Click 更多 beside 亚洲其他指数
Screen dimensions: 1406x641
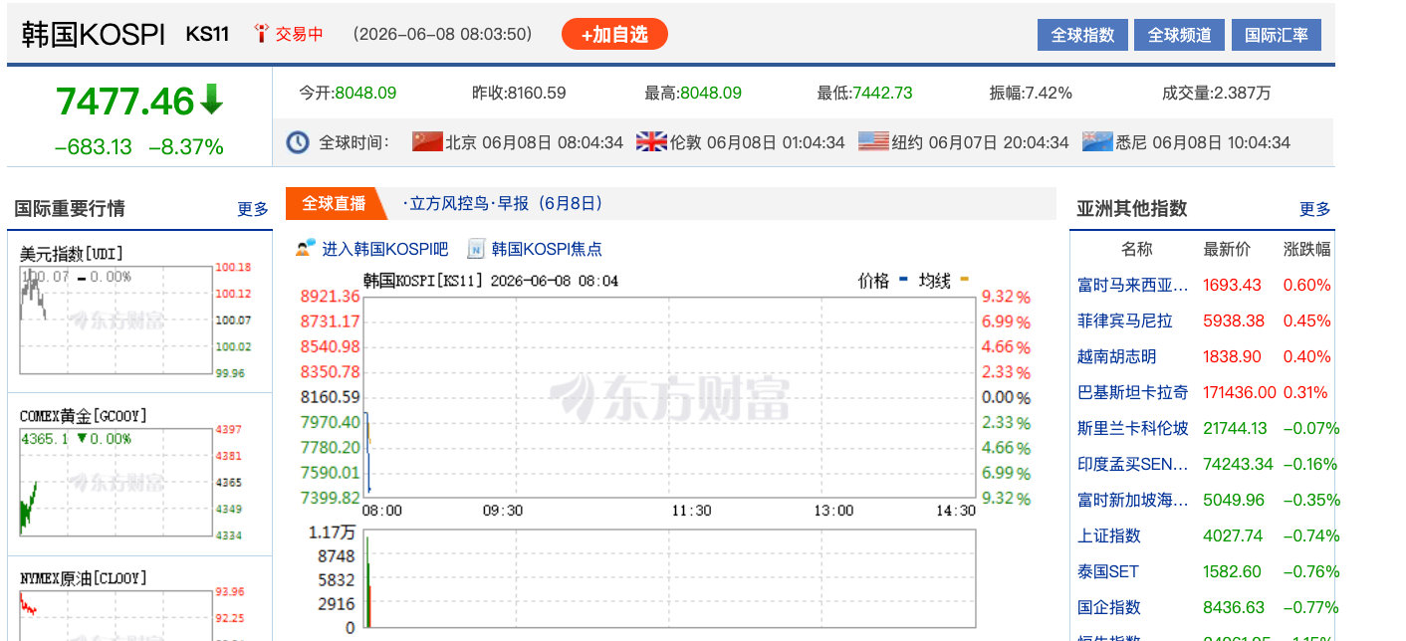tap(1314, 209)
